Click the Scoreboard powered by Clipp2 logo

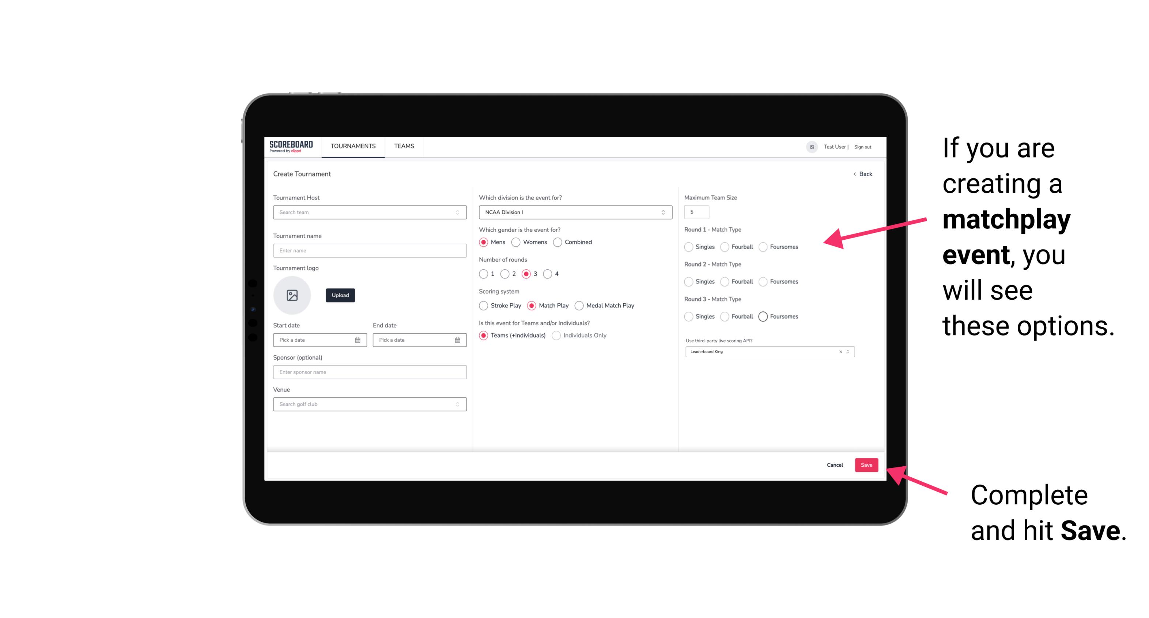[x=292, y=147]
